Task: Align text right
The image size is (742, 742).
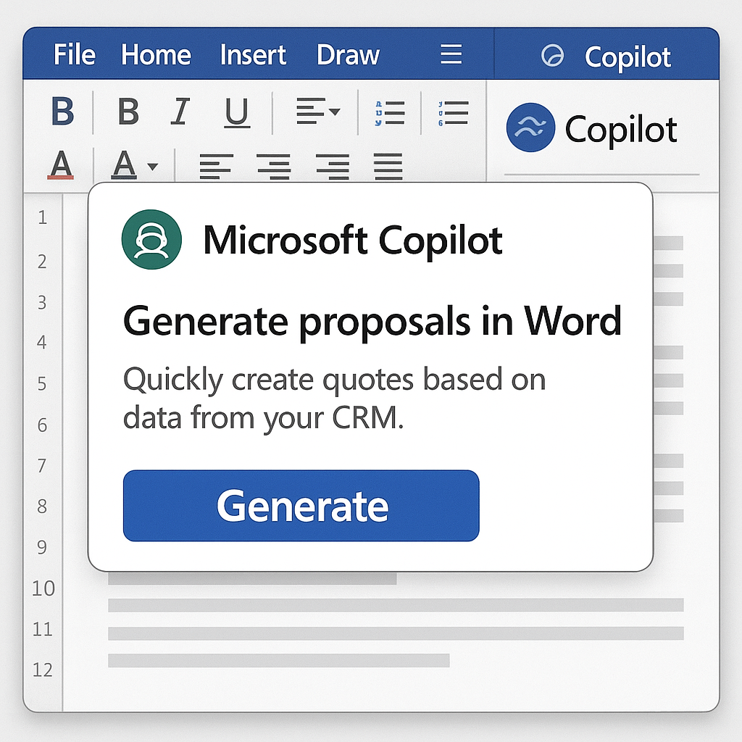Action: [333, 167]
